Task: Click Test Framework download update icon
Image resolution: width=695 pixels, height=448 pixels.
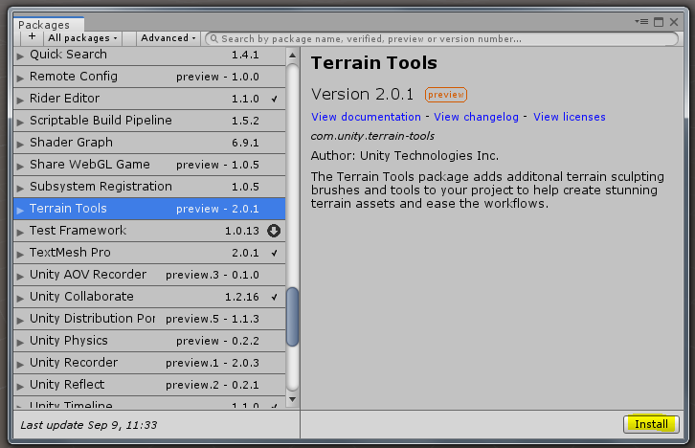Action: 274,231
